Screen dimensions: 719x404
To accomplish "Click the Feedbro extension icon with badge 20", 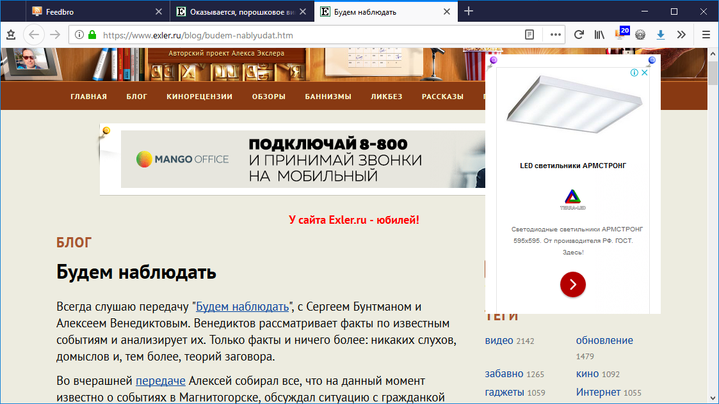I will click(620, 35).
